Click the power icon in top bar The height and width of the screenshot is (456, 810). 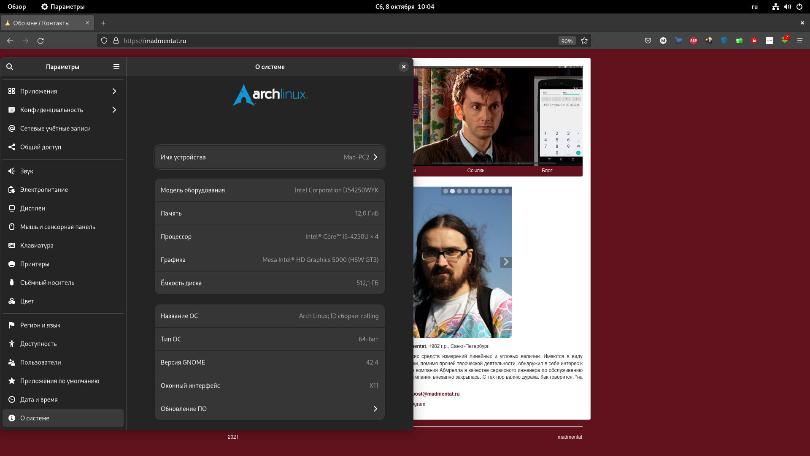click(799, 7)
